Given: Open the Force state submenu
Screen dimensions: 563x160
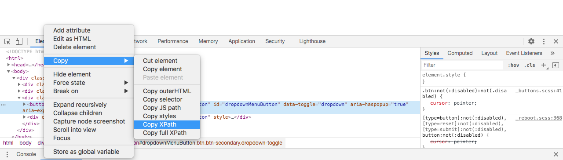Looking at the screenshot, I should tap(89, 83).
